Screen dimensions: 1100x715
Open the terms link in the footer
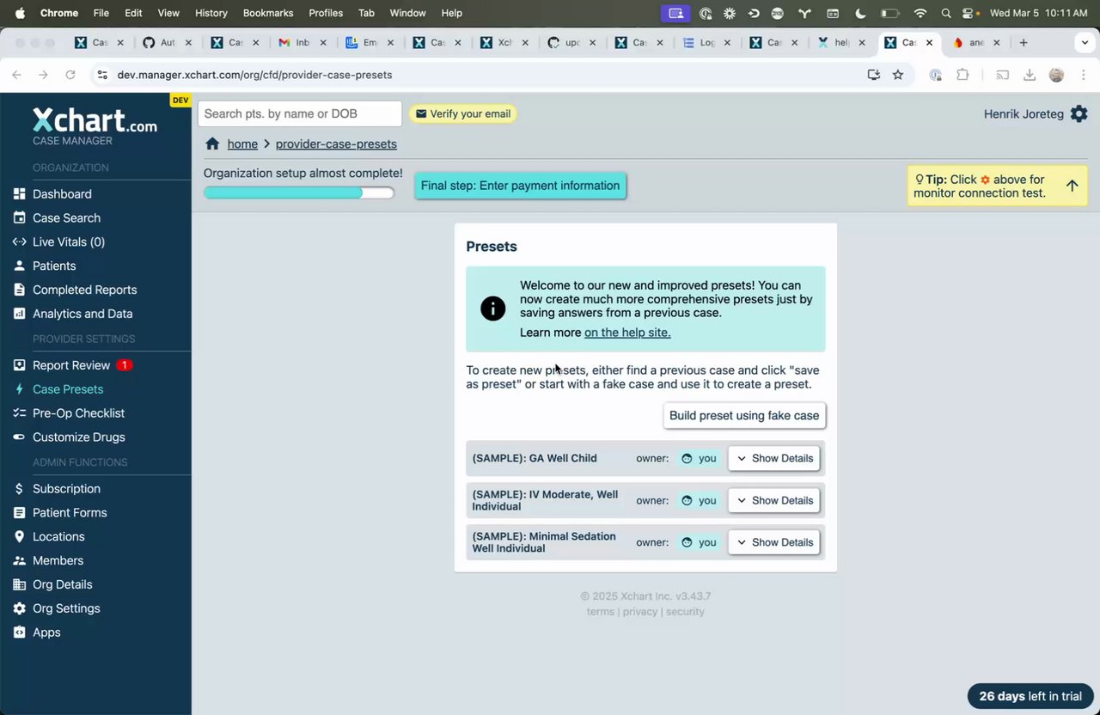point(601,612)
